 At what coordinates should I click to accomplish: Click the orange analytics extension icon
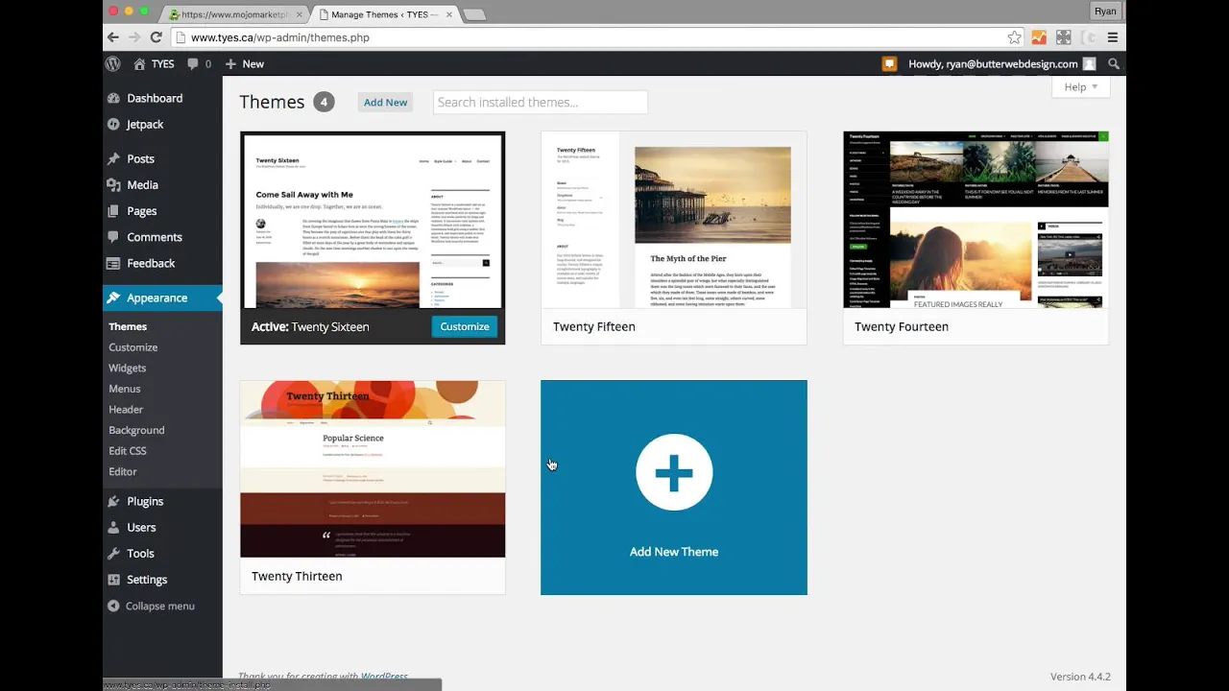point(1039,37)
